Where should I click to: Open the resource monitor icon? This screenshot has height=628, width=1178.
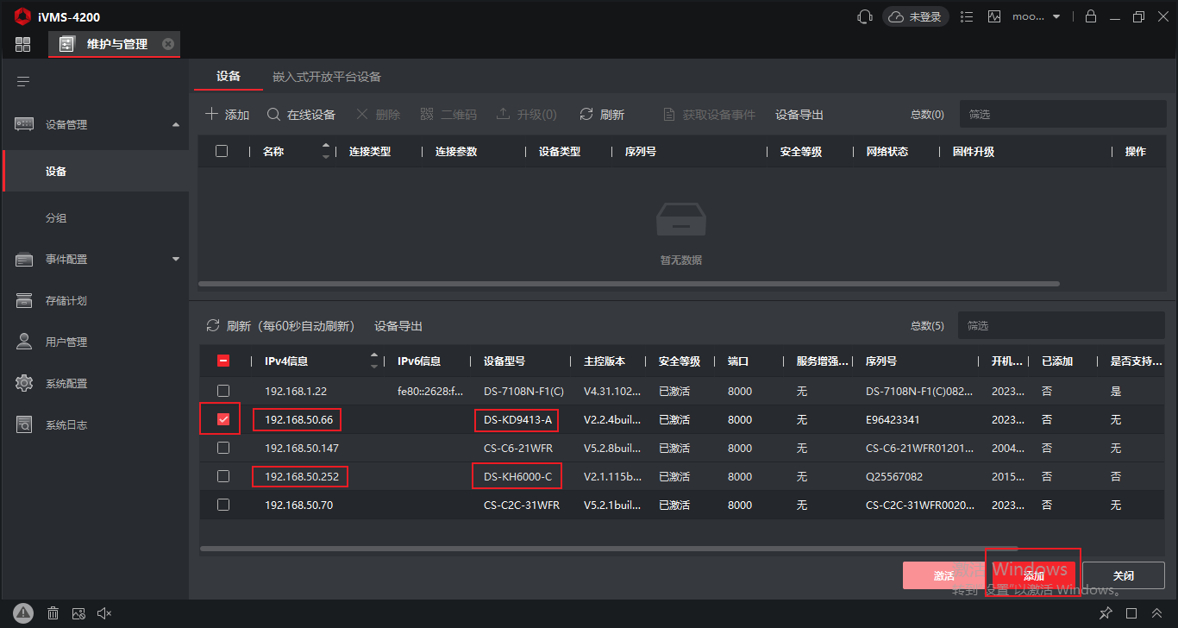994,16
